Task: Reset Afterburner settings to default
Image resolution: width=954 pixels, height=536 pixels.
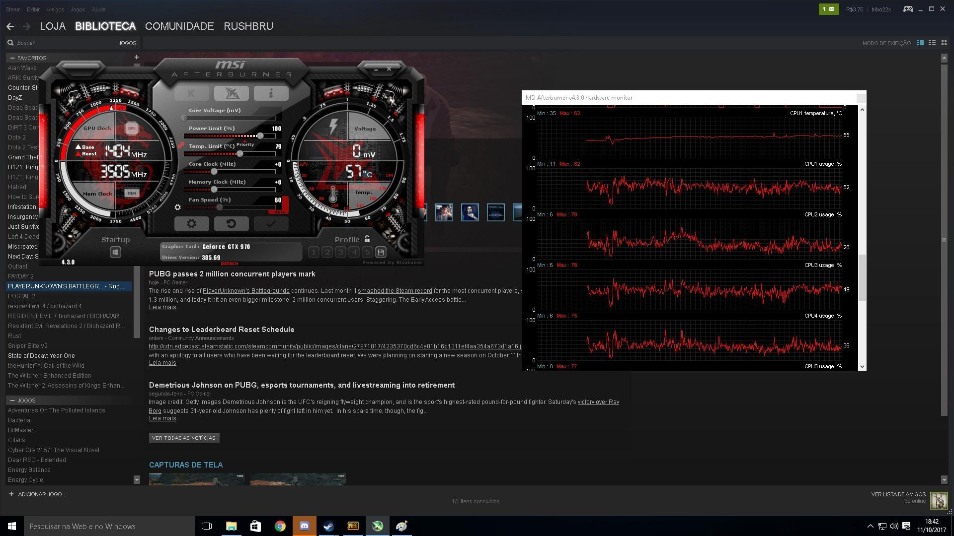Action: (x=231, y=224)
